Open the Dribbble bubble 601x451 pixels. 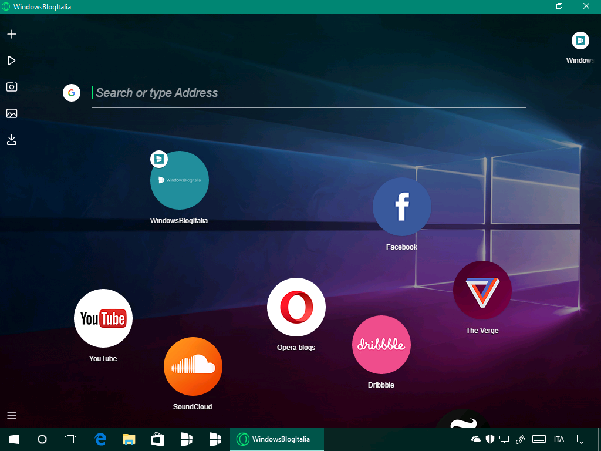point(381,345)
